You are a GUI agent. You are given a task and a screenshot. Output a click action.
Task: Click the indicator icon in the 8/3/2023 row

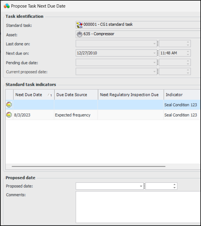pos(9,115)
